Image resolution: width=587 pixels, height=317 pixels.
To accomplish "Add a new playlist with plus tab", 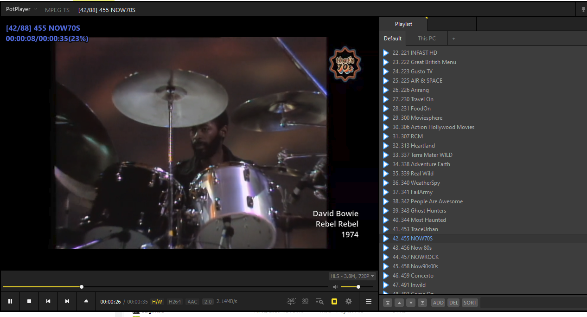I will (x=453, y=39).
